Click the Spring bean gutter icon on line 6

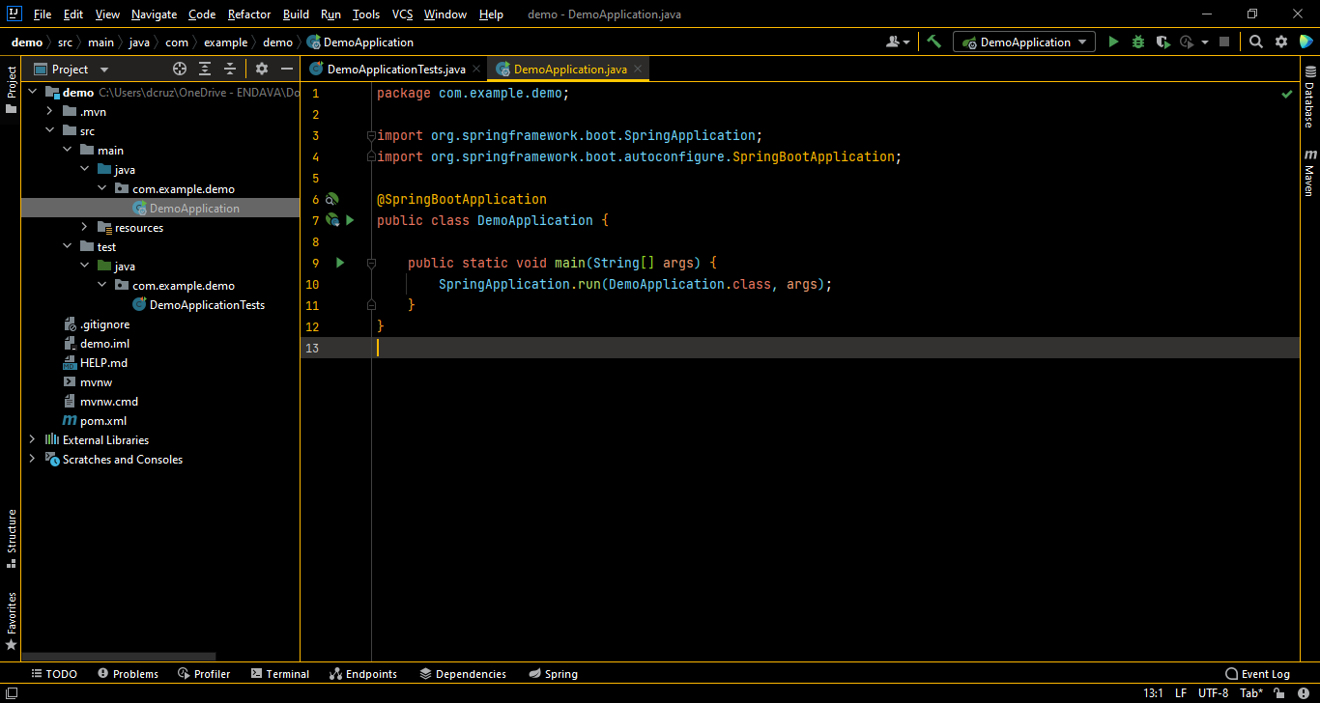click(x=332, y=199)
